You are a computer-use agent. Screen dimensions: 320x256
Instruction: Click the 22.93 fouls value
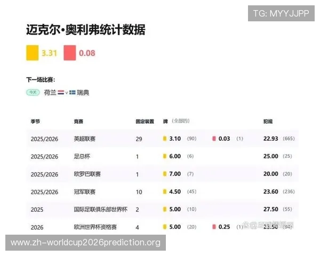point(270,139)
